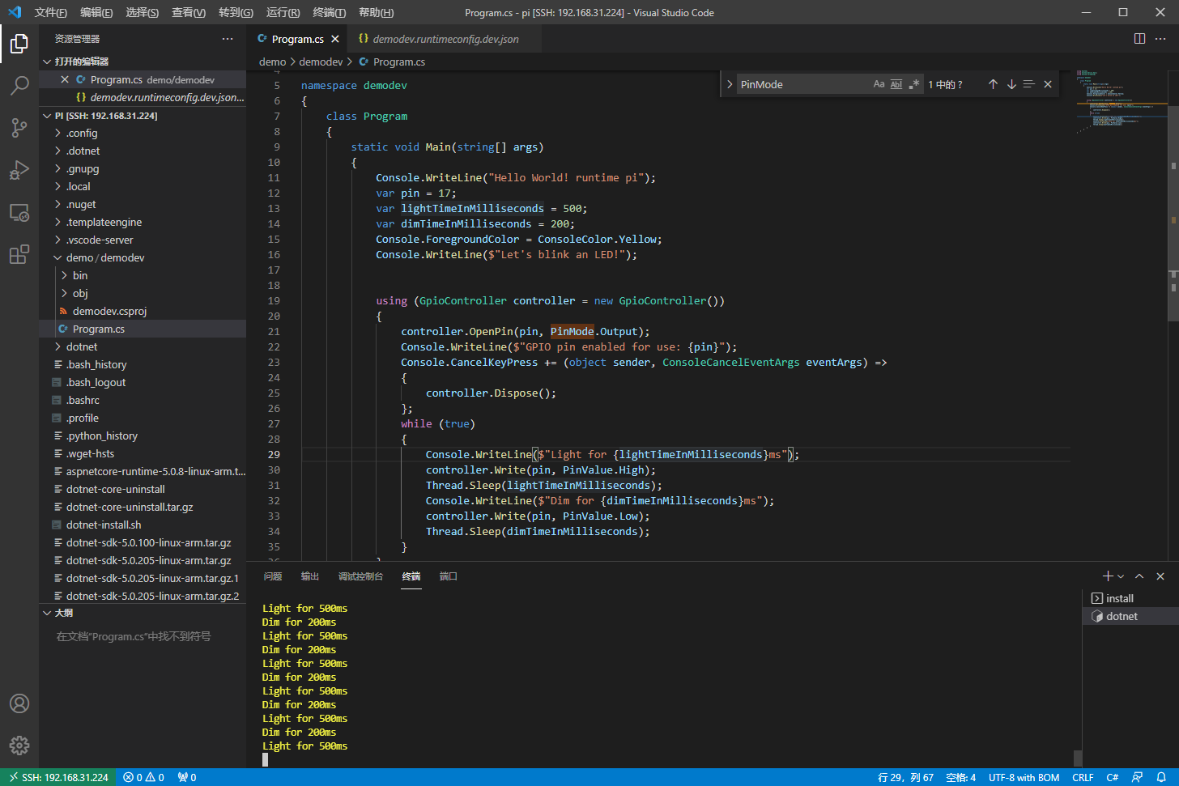Image resolution: width=1179 pixels, height=786 pixels.
Task: Switch to the Ports panel tab (端口)
Action: (449, 576)
